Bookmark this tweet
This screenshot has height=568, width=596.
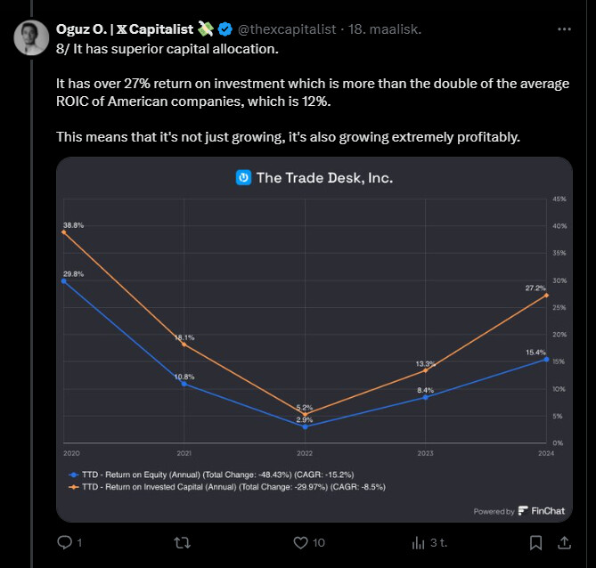pos(535,542)
